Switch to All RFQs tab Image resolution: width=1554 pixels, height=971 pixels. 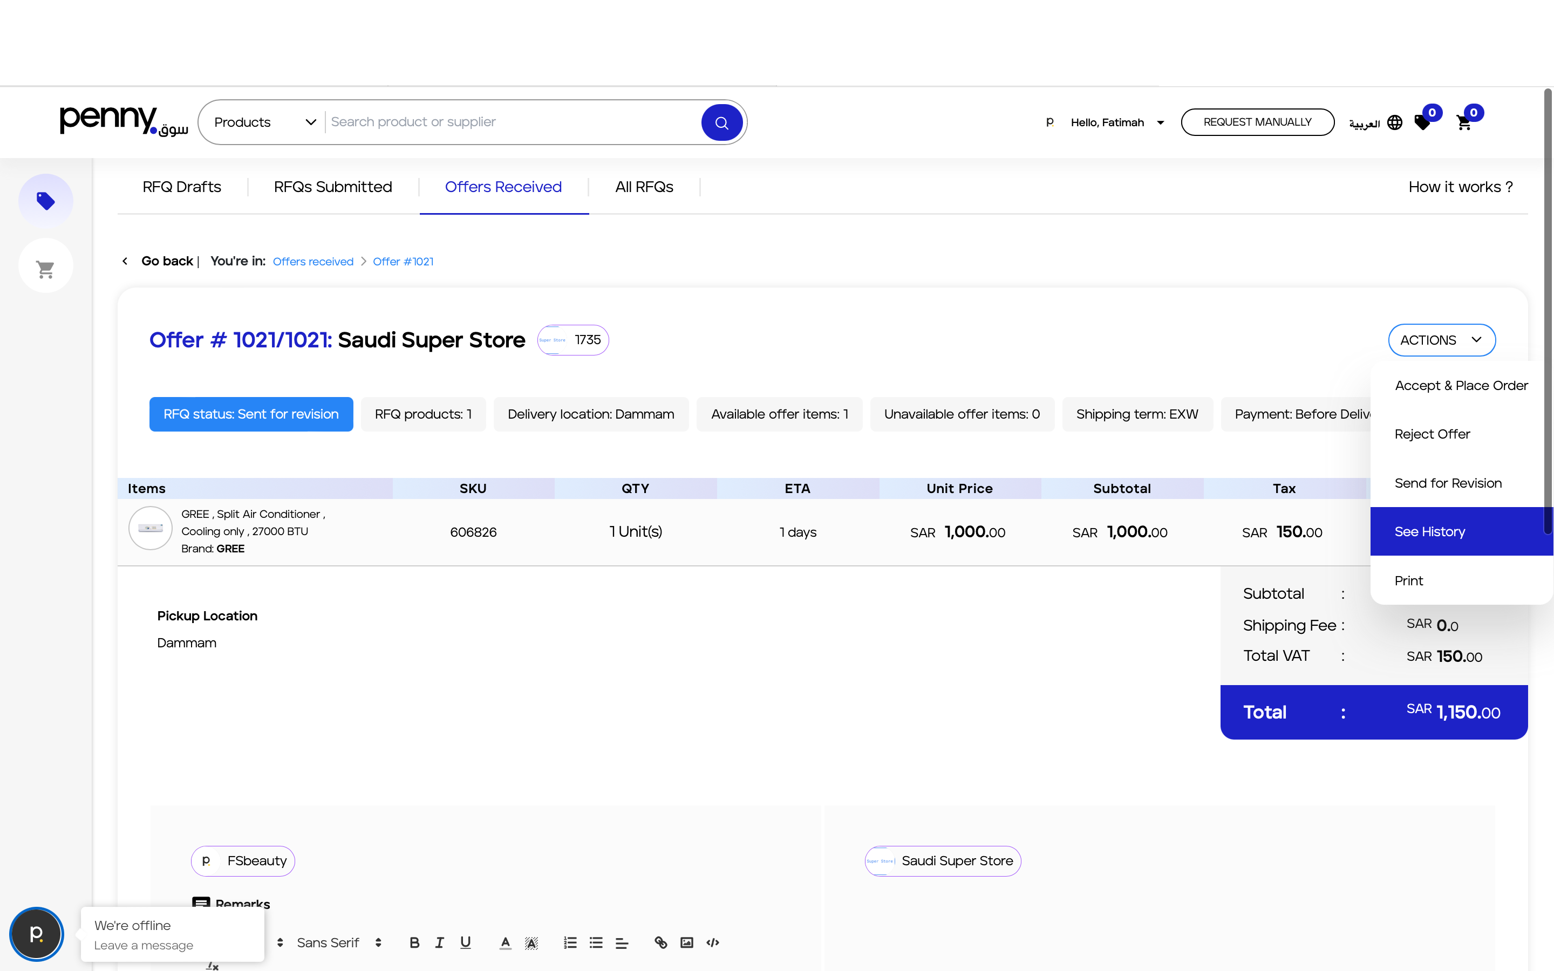point(644,187)
